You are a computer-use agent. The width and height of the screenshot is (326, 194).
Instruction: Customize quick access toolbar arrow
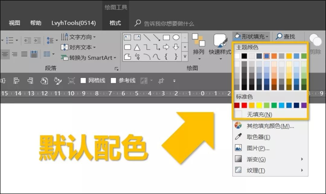coord(174,81)
